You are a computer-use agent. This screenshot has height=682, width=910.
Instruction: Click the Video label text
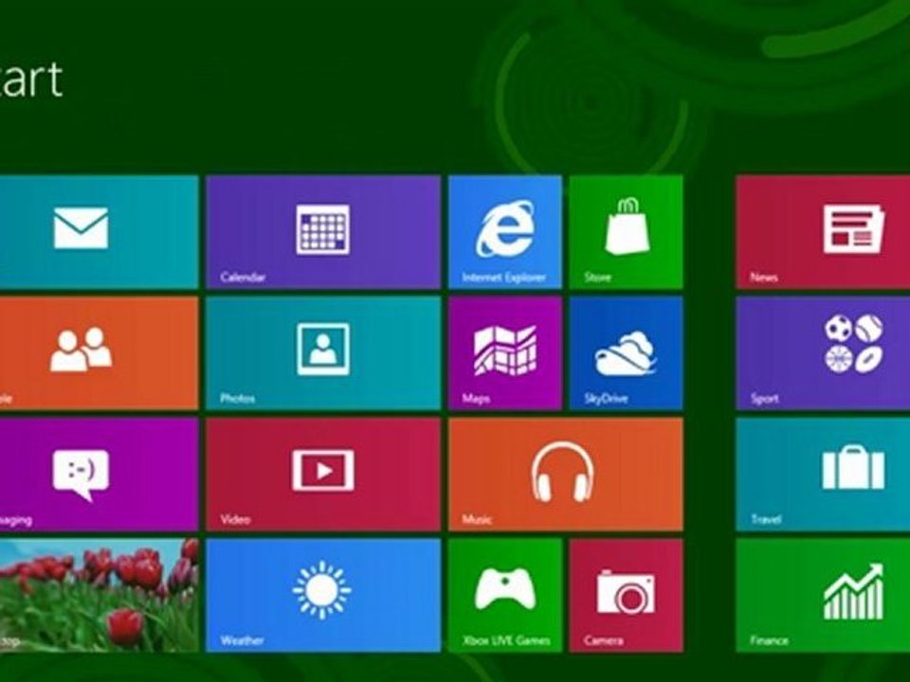(x=235, y=520)
